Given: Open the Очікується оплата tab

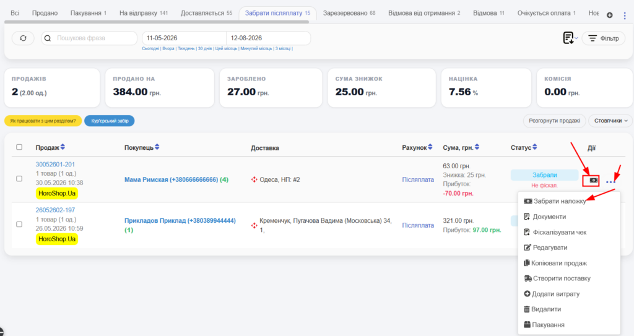Looking at the screenshot, I should [547, 13].
